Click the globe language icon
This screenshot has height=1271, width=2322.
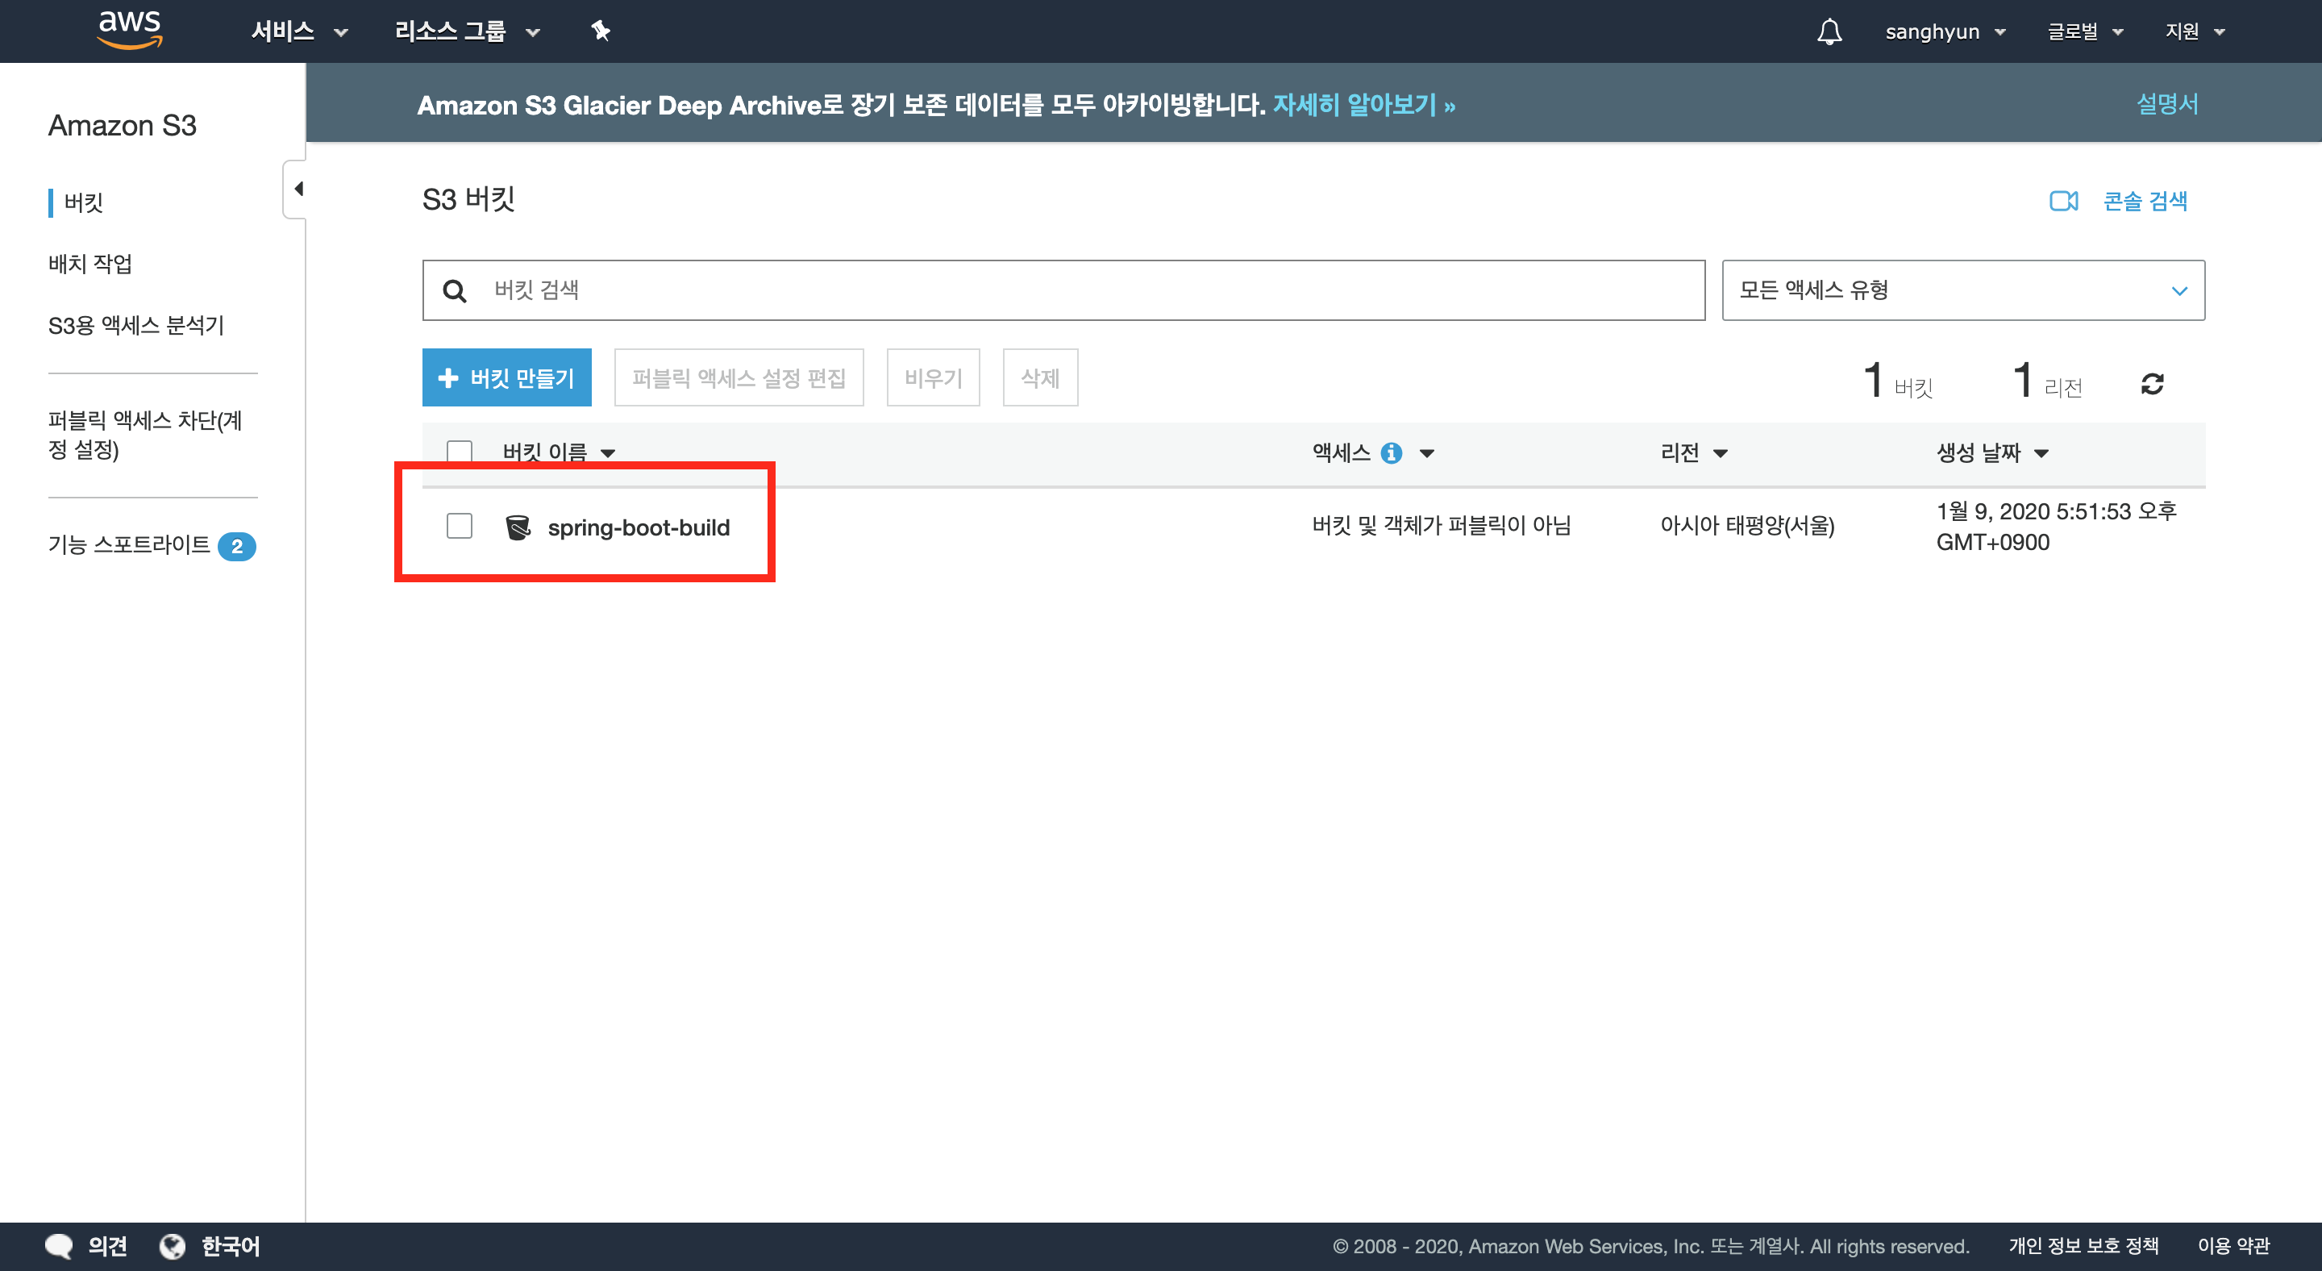point(173,1246)
